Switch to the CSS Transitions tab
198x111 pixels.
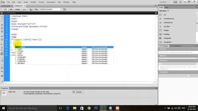click(x=175, y=46)
